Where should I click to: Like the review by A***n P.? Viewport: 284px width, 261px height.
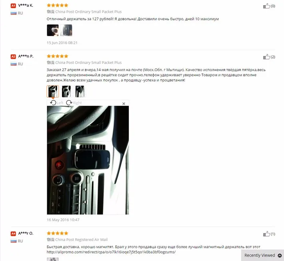pyautogui.click(x=266, y=57)
